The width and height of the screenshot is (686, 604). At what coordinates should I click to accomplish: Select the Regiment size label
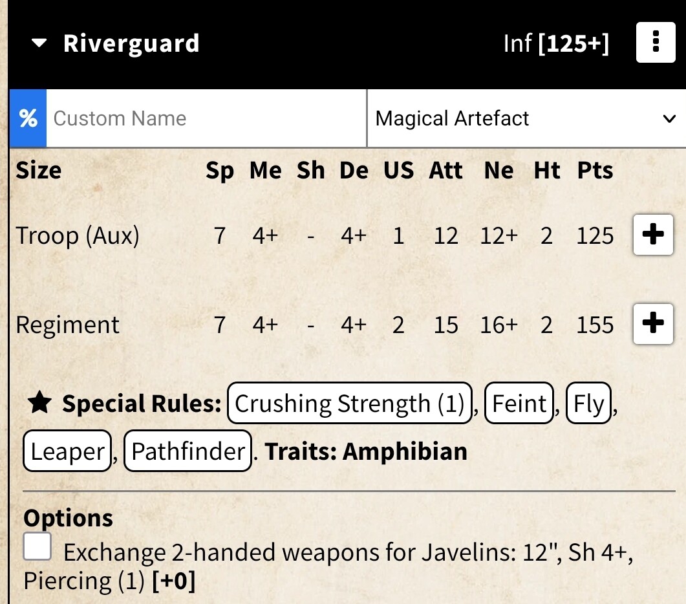click(x=68, y=324)
